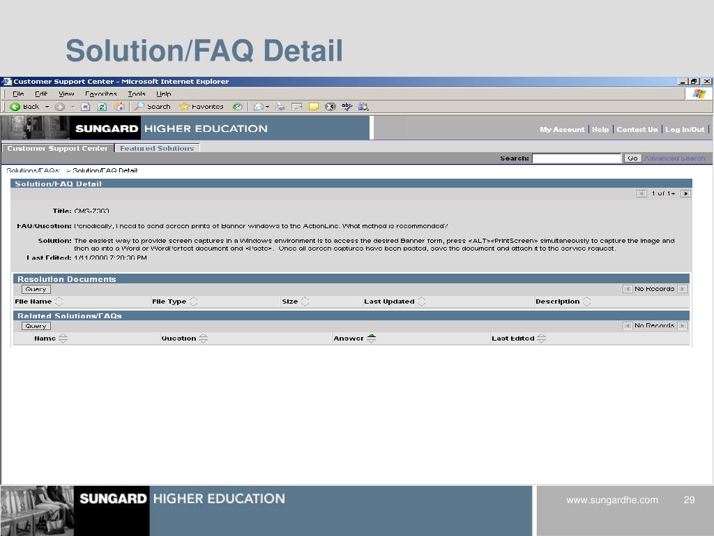The height and width of the screenshot is (536, 714).
Task: Sort Resolution Documents by Last Updated
Action: coord(422,301)
